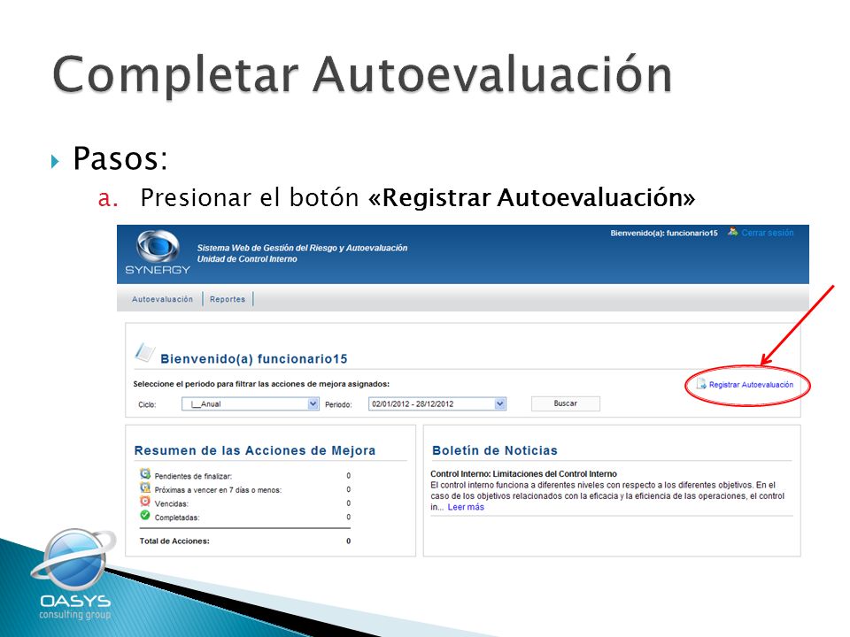
Task: Click the Seleccione el periodo instruction text
Action: 261,384
